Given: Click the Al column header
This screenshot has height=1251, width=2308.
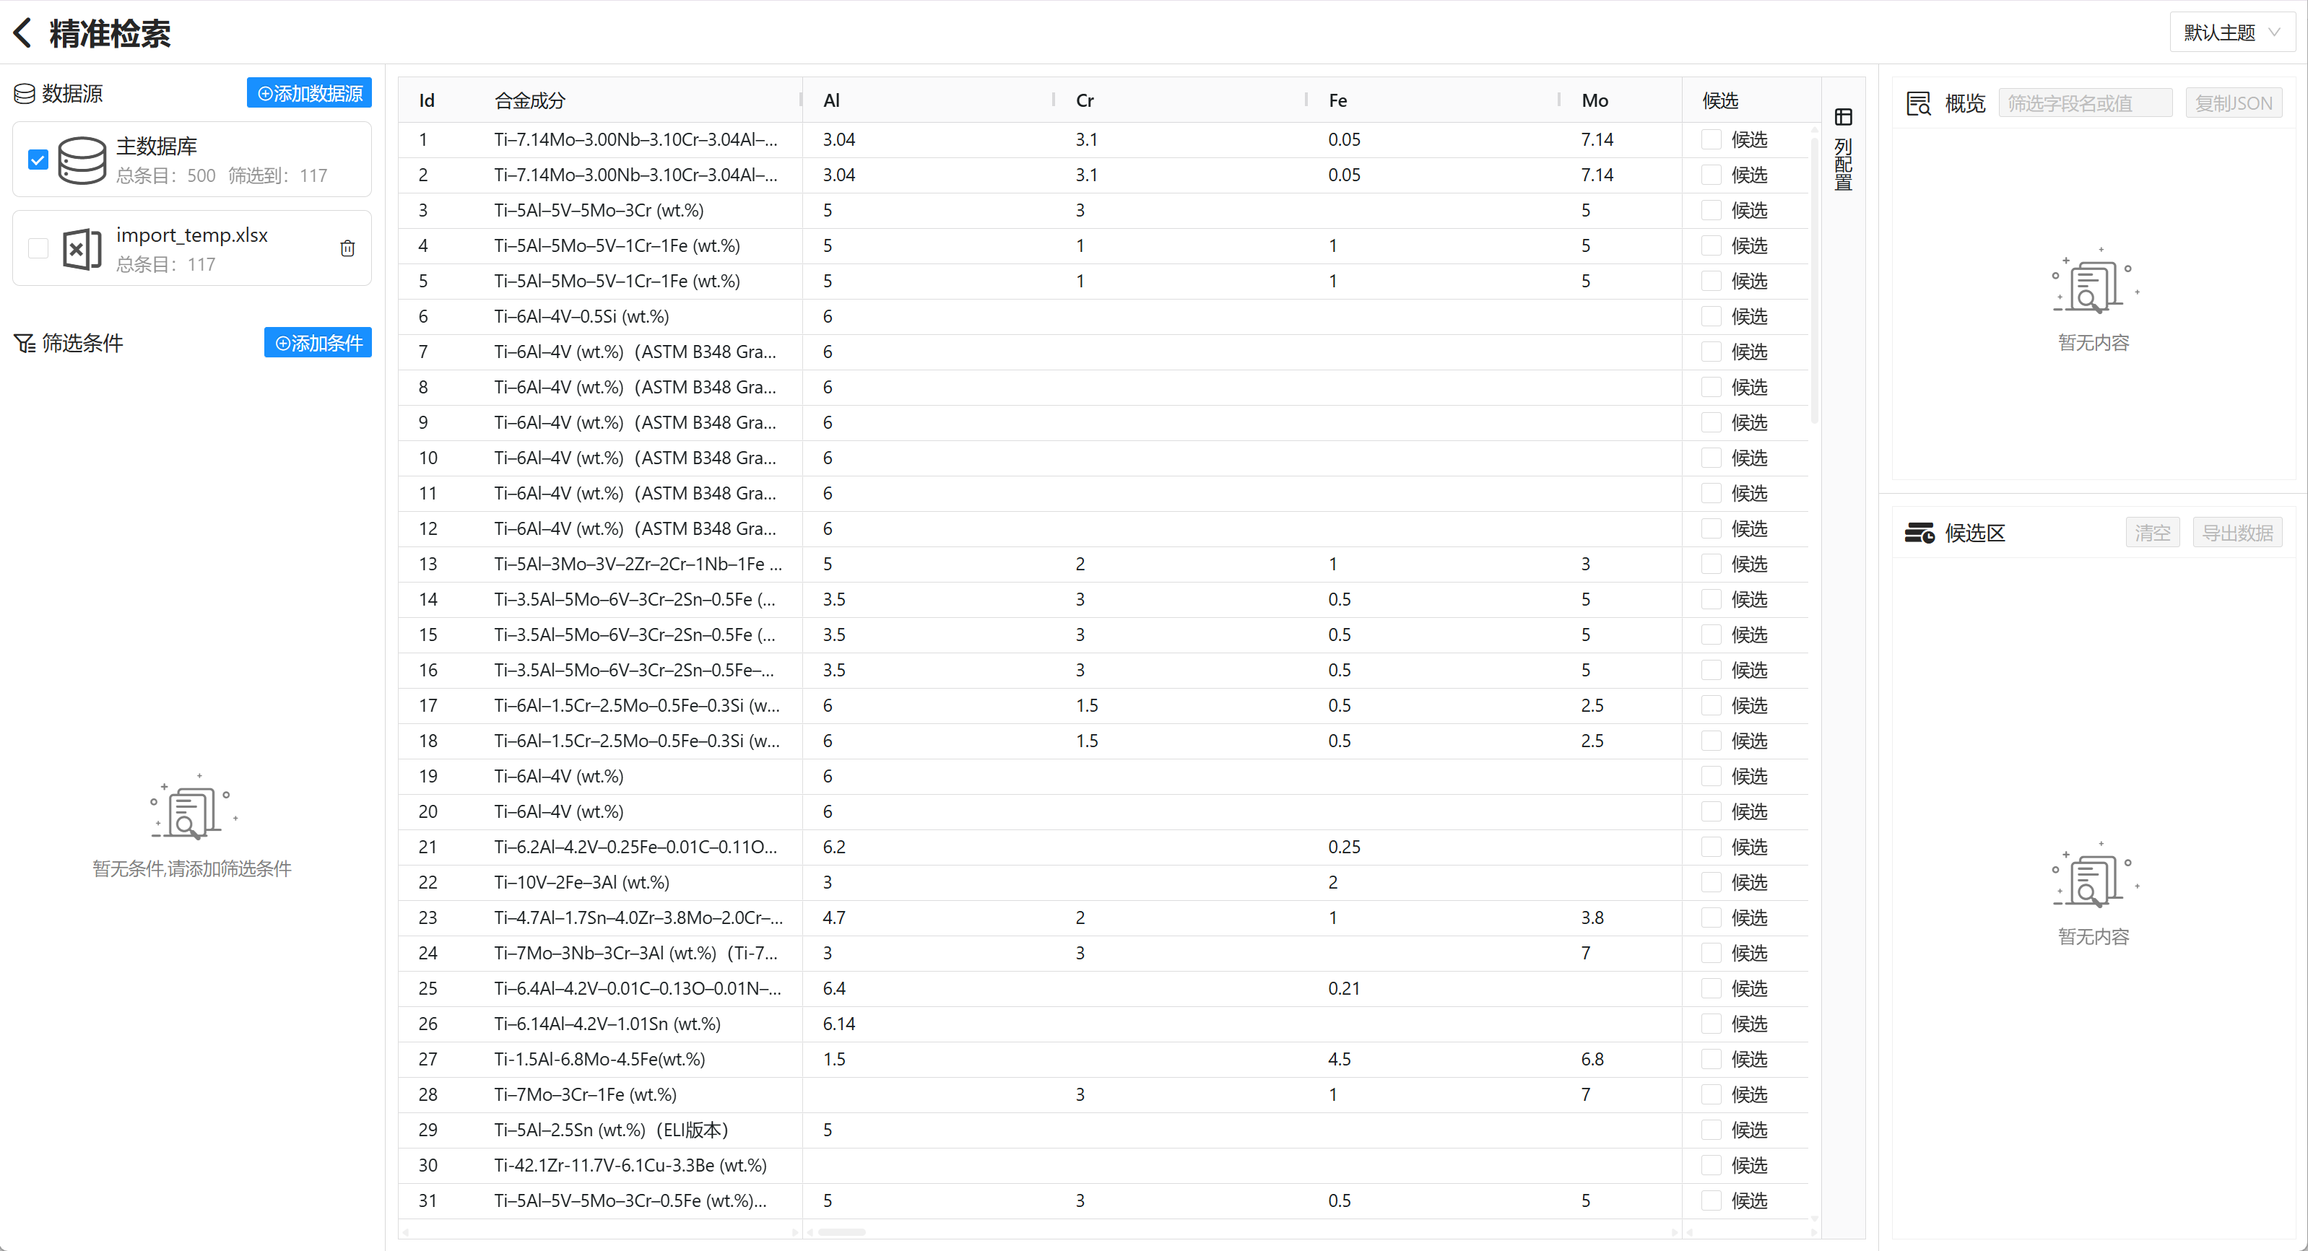Looking at the screenshot, I should click(831, 100).
